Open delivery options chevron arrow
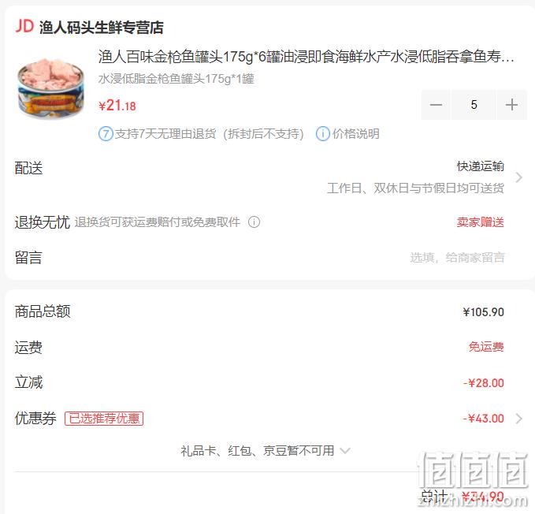The image size is (535, 514). [x=519, y=177]
